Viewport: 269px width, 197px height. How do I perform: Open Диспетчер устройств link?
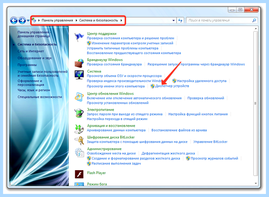coord(172,86)
